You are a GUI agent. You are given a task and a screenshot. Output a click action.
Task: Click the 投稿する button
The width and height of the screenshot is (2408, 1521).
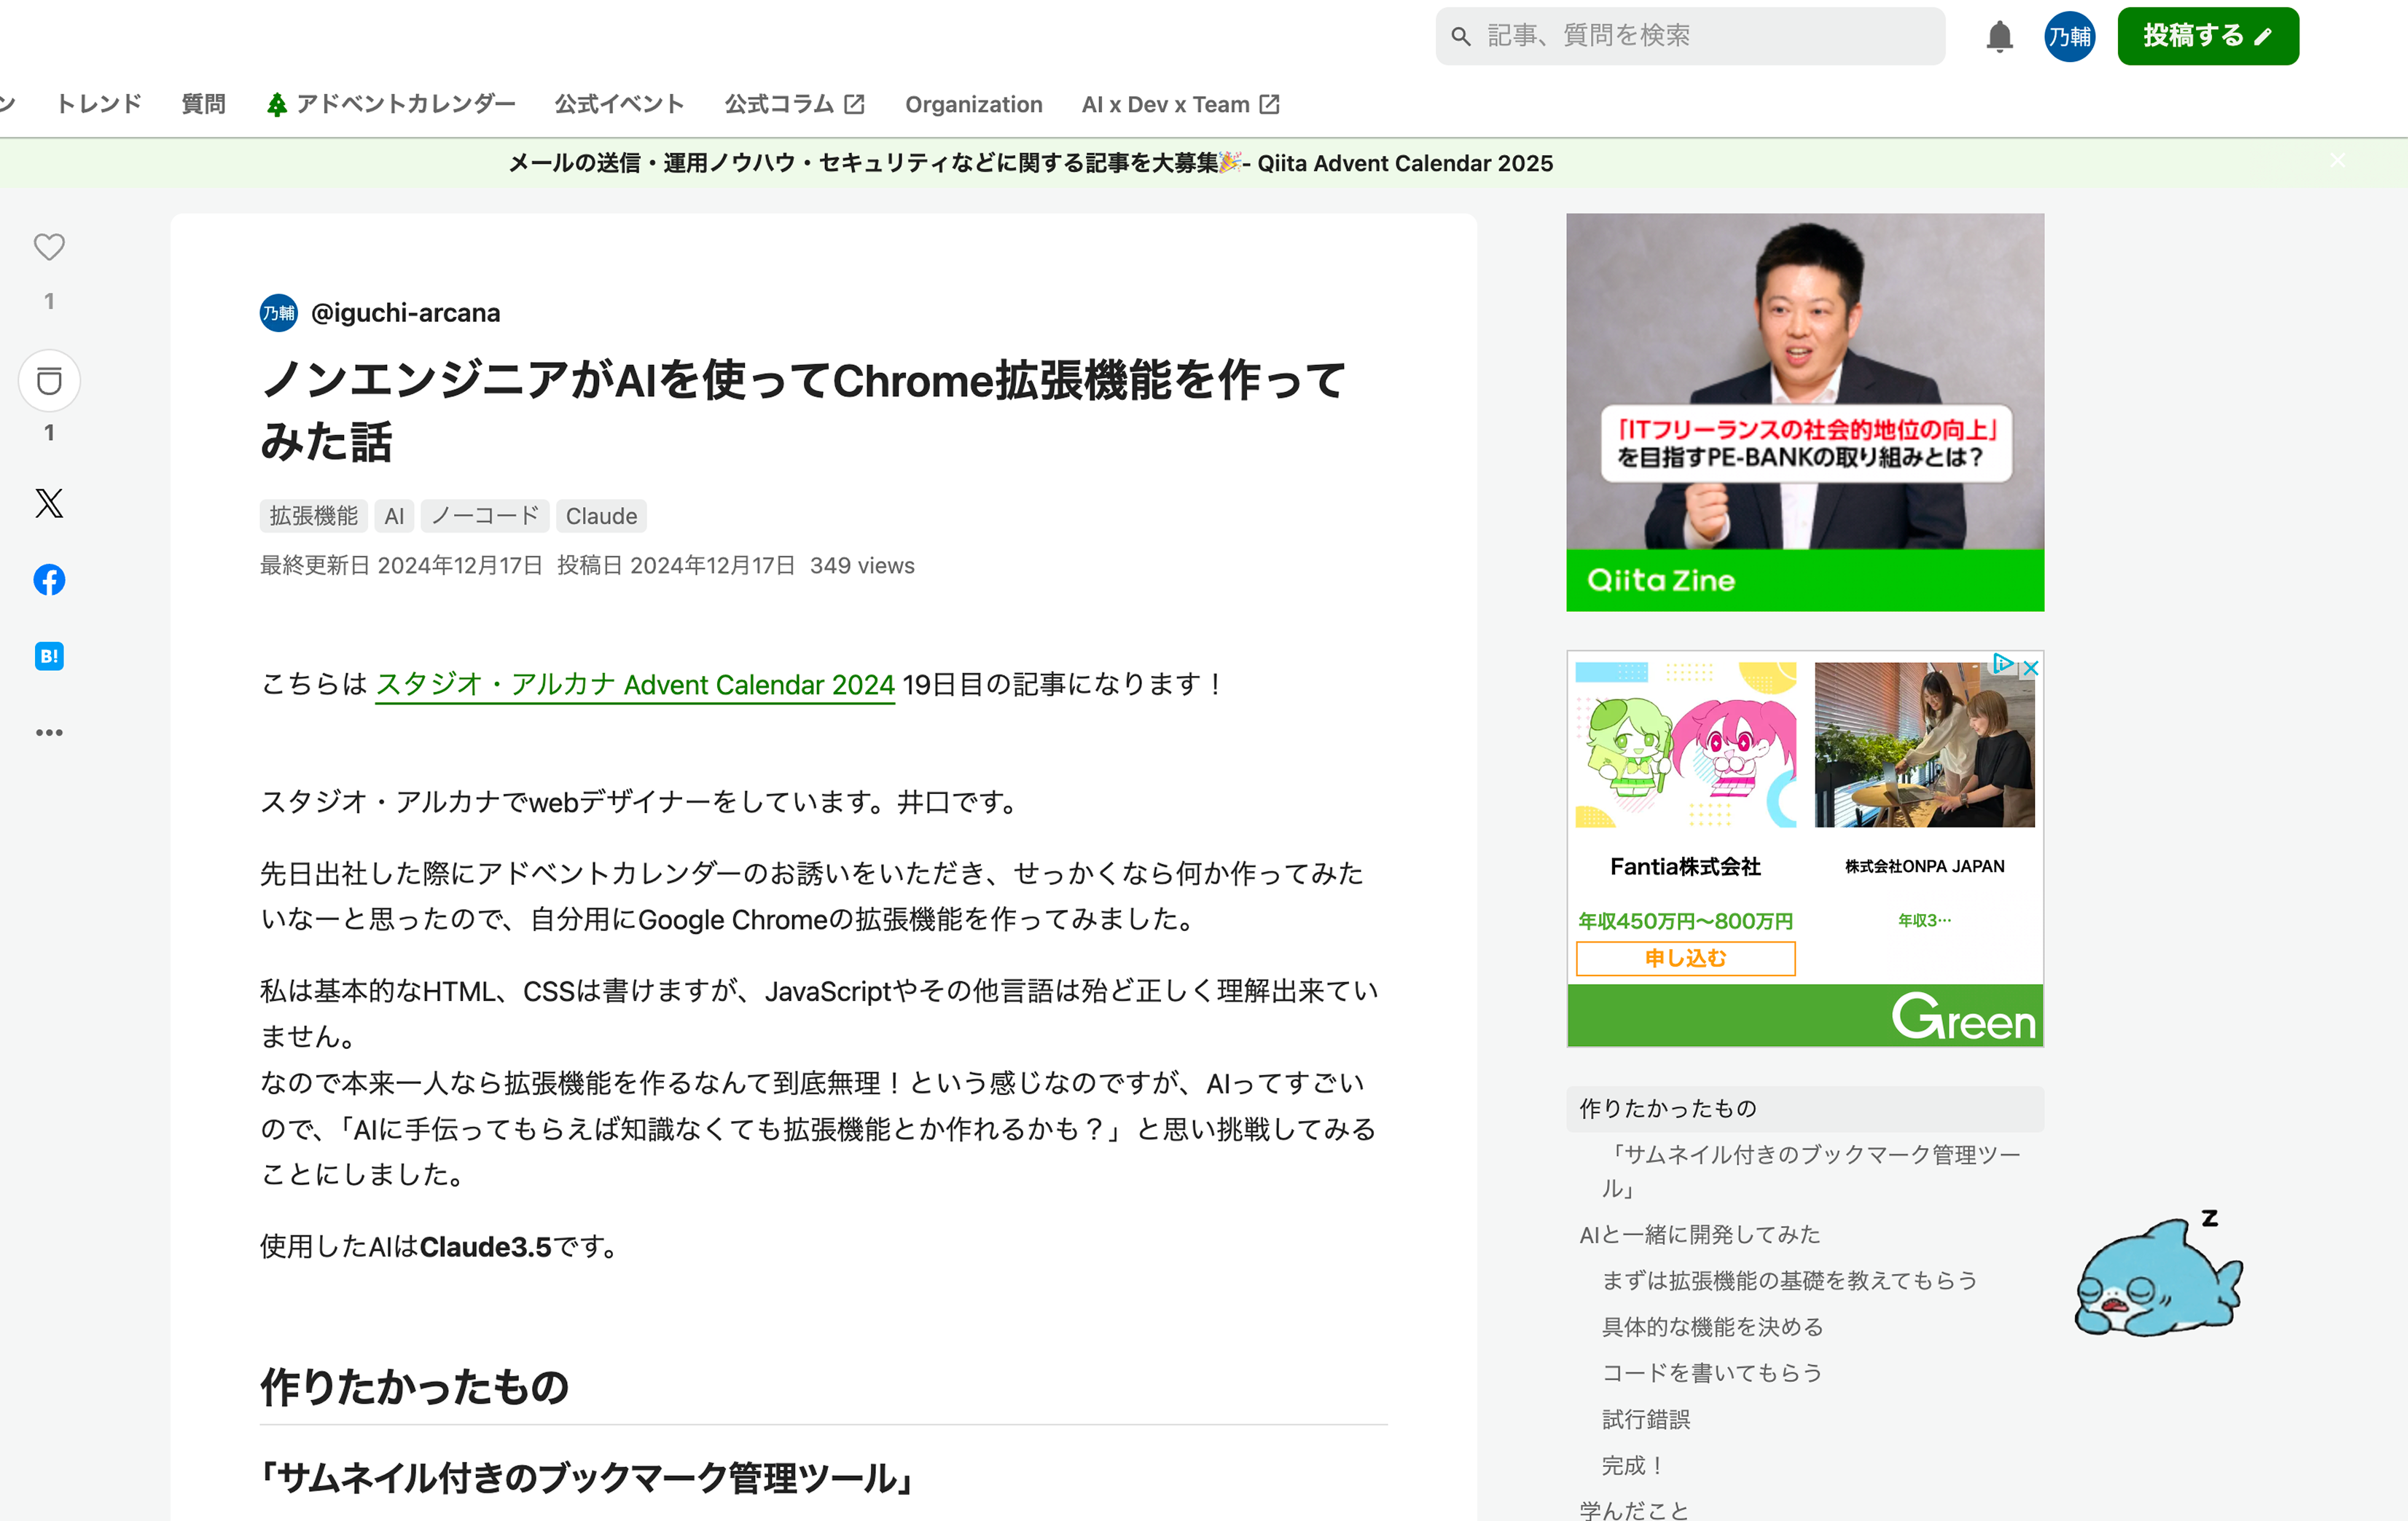[2208, 35]
